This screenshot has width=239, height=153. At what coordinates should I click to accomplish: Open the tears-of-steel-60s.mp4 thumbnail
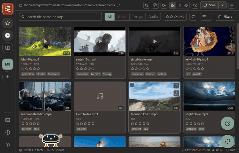coord(45,96)
